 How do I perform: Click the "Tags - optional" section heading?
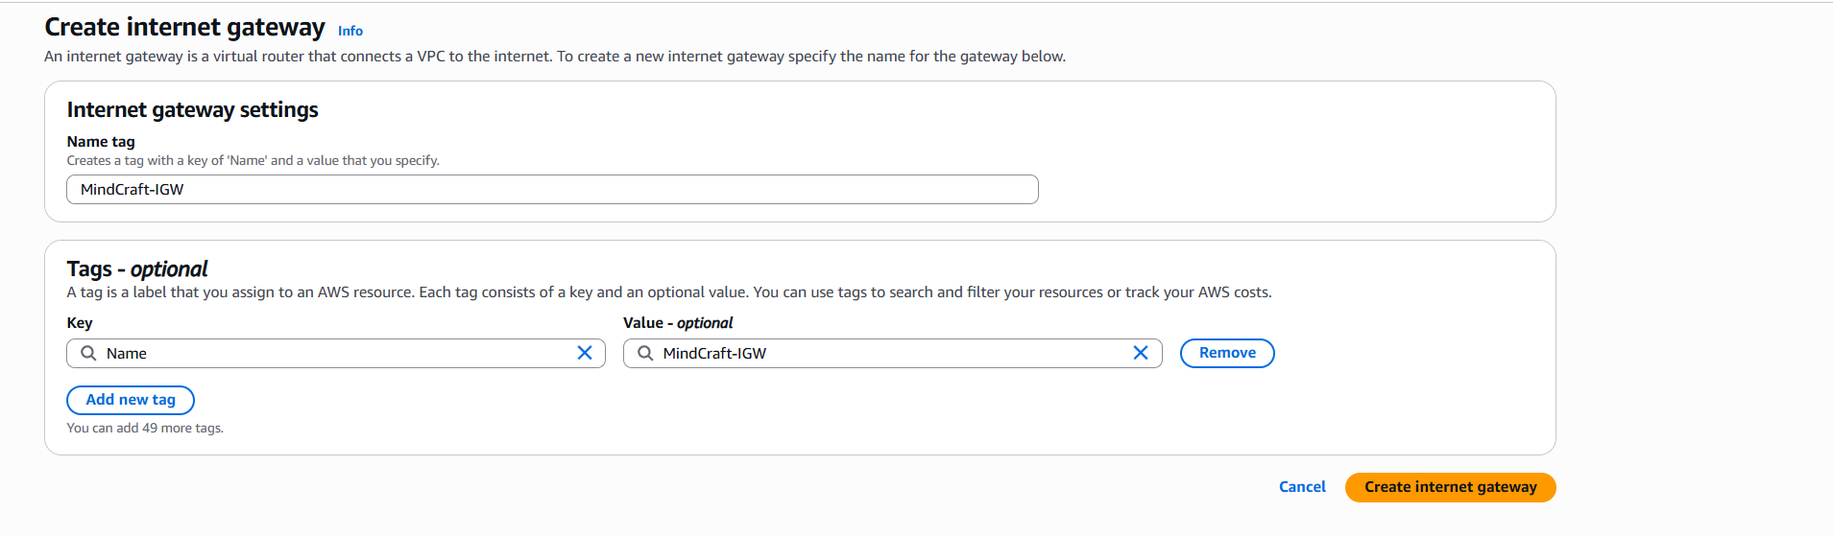pos(137,269)
